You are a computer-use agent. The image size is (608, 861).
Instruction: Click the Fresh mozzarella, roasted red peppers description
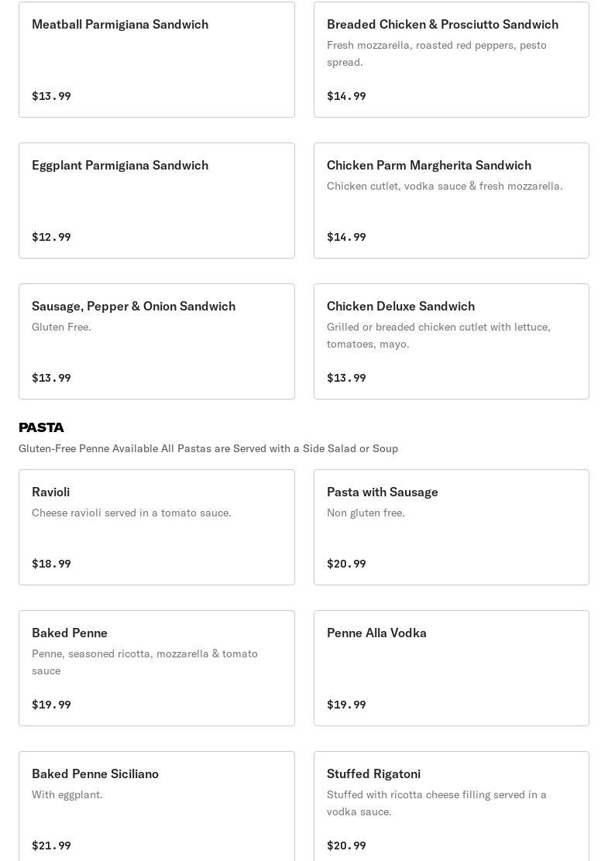tap(436, 53)
